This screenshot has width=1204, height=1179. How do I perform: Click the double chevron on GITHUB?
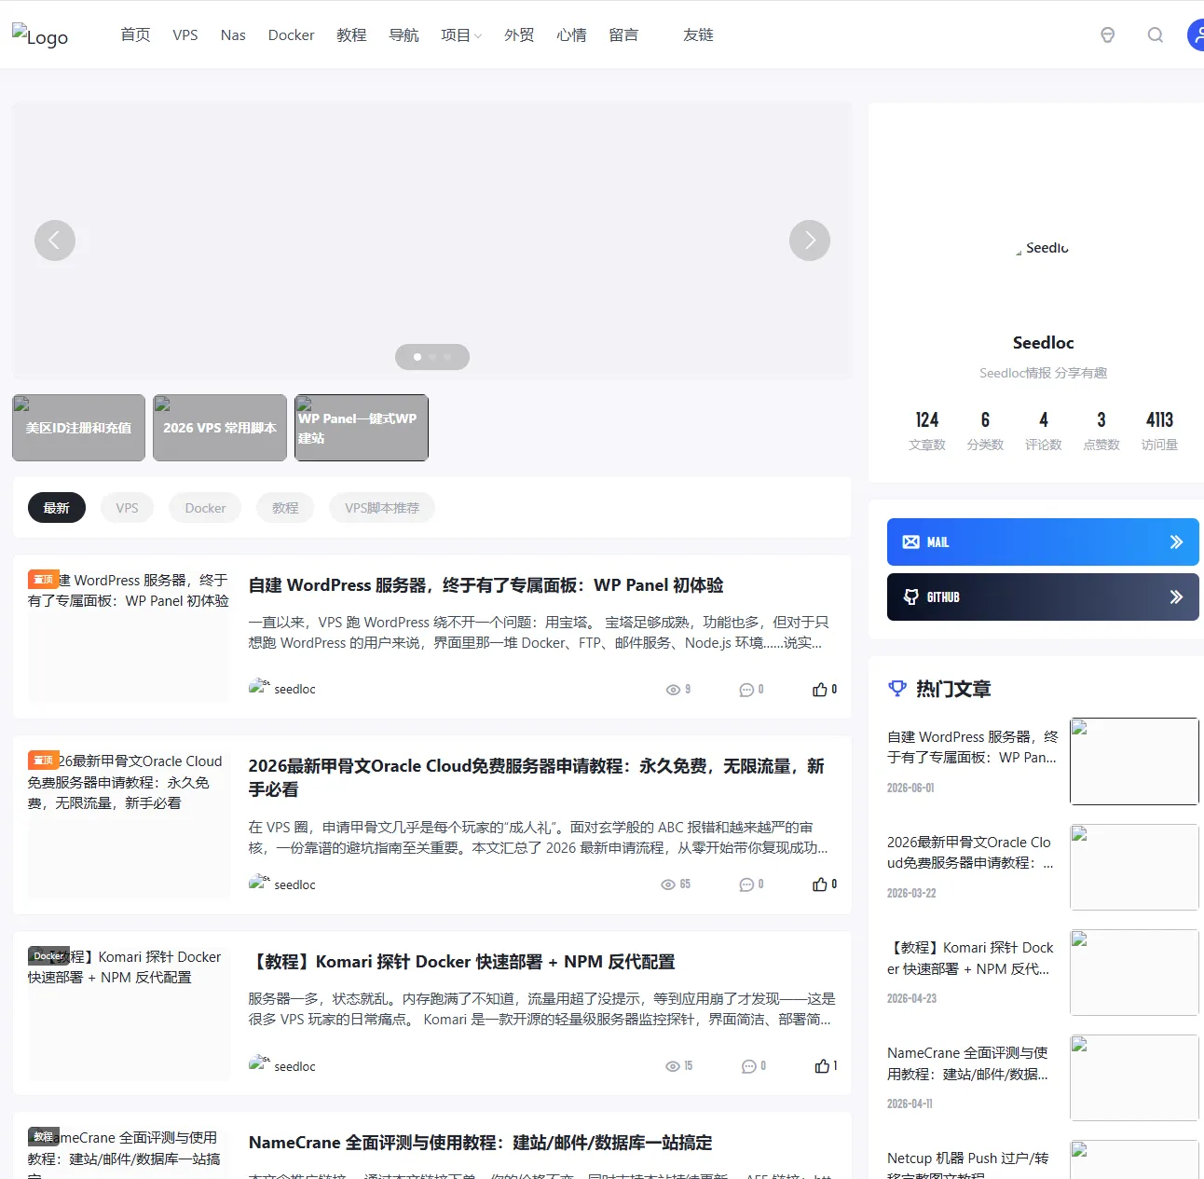1176,597
